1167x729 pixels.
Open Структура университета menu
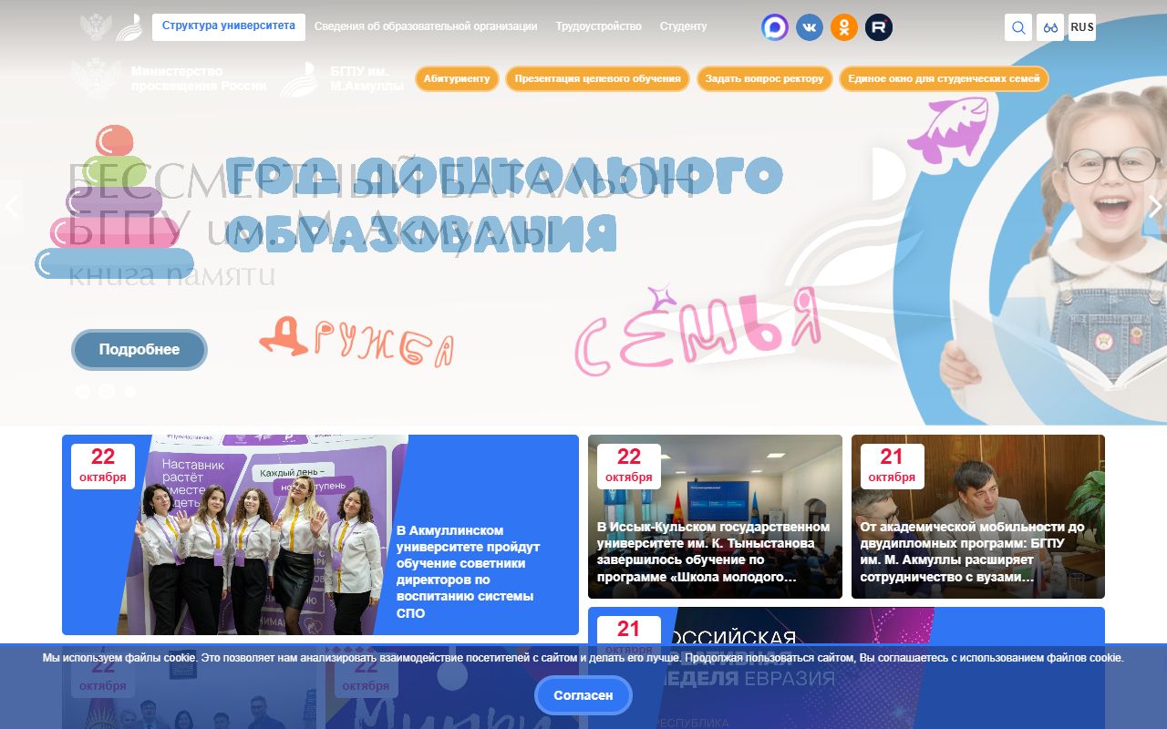tap(229, 26)
